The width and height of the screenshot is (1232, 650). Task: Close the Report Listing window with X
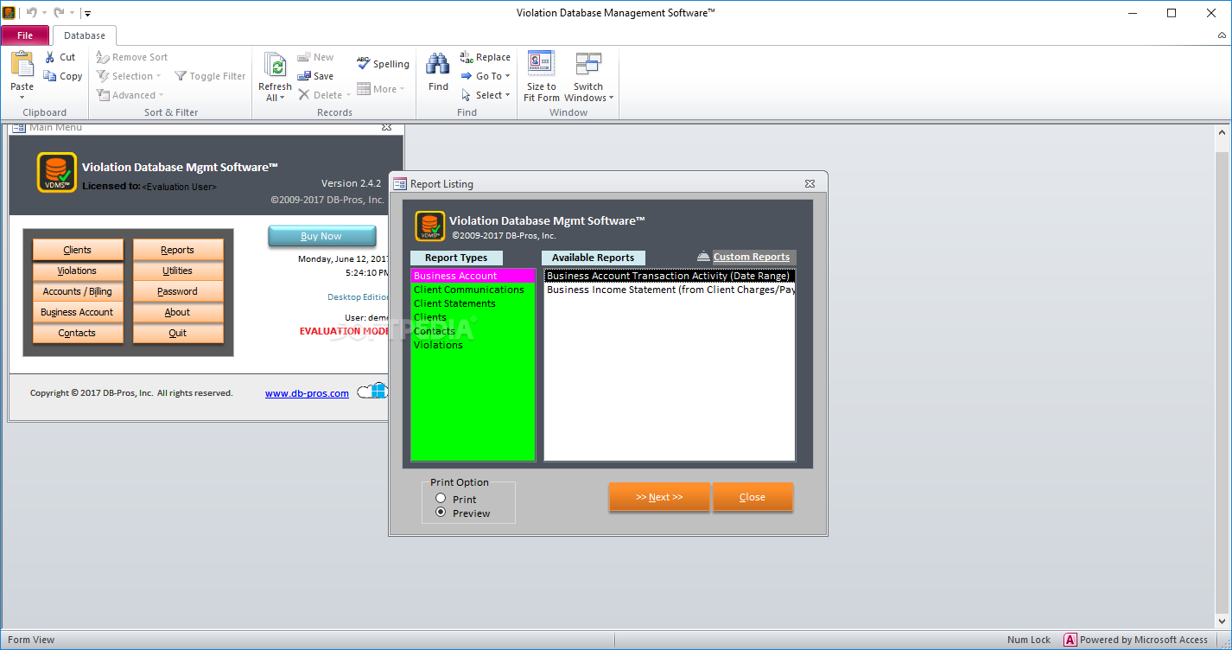[810, 183]
